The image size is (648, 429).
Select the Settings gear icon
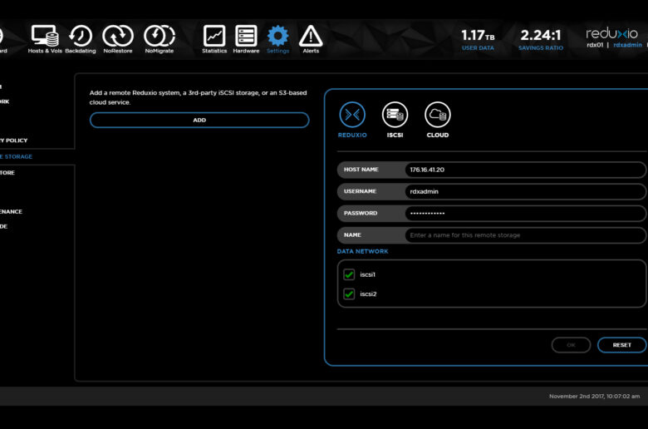[277, 36]
